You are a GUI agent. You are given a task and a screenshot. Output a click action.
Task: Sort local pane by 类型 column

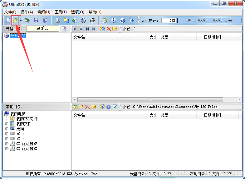[x=178, y=115]
